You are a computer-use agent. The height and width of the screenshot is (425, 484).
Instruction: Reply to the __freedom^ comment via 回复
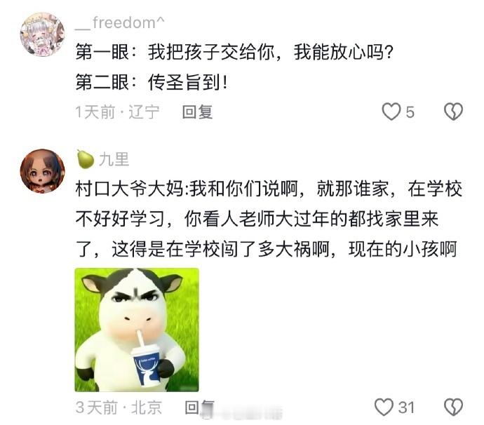(x=197, y=112)
